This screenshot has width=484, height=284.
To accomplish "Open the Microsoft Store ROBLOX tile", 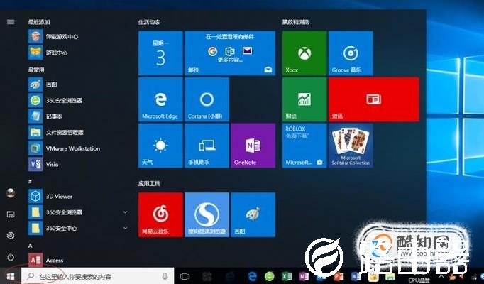I will coord(304,146).
